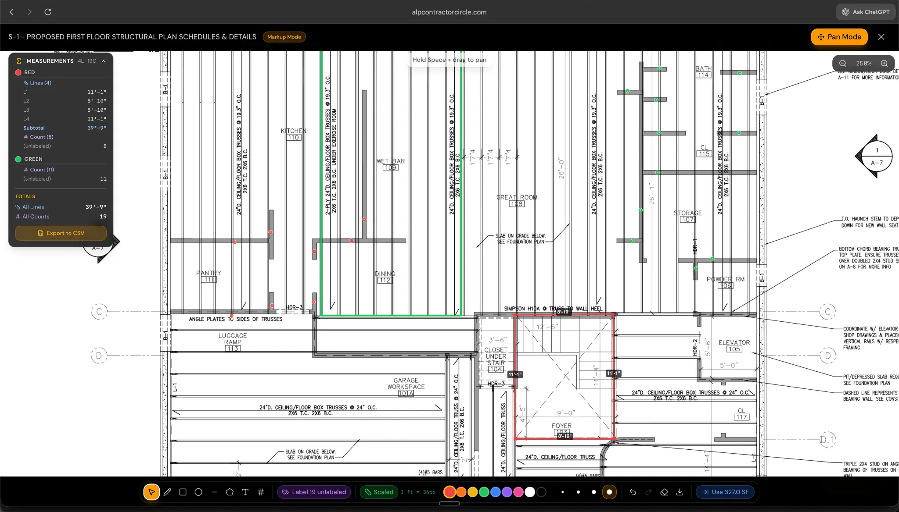Click the alpcontractorcircle.com address bar

[449, 12]
